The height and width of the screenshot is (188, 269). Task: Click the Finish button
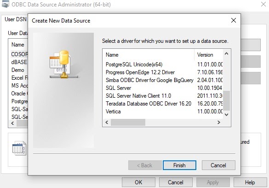(179, 165)
